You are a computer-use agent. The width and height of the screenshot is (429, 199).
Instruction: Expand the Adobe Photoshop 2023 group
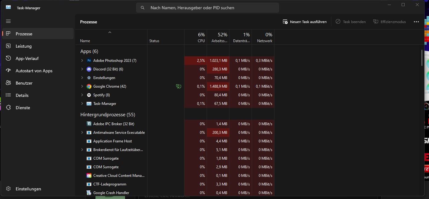tap(82, 61)
